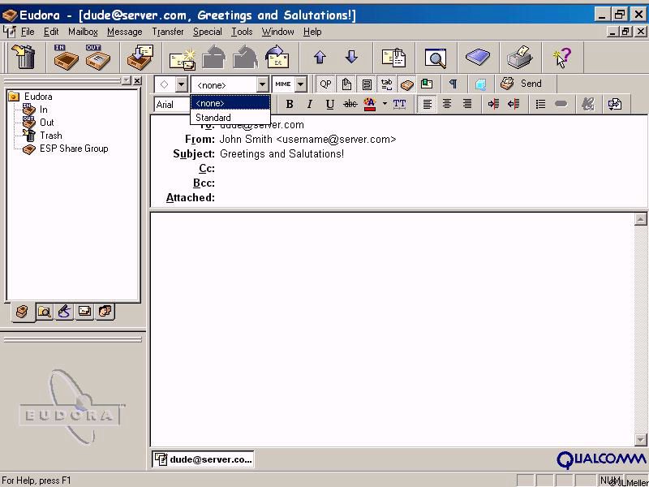This screenshot has height=487, width=649.
Task: Open the File menu
Action: (x=28, y=32)
